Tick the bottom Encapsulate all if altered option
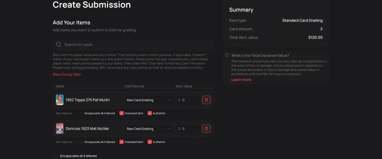382x159 pixels. click(x=56, y=156)
